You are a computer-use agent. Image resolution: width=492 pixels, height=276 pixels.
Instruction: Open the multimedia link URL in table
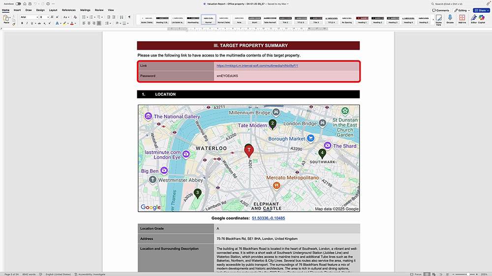[x=257, y=66]
